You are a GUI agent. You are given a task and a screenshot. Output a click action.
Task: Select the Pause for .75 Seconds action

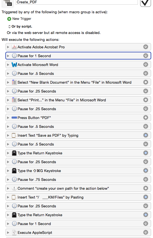tap(78, 179)
